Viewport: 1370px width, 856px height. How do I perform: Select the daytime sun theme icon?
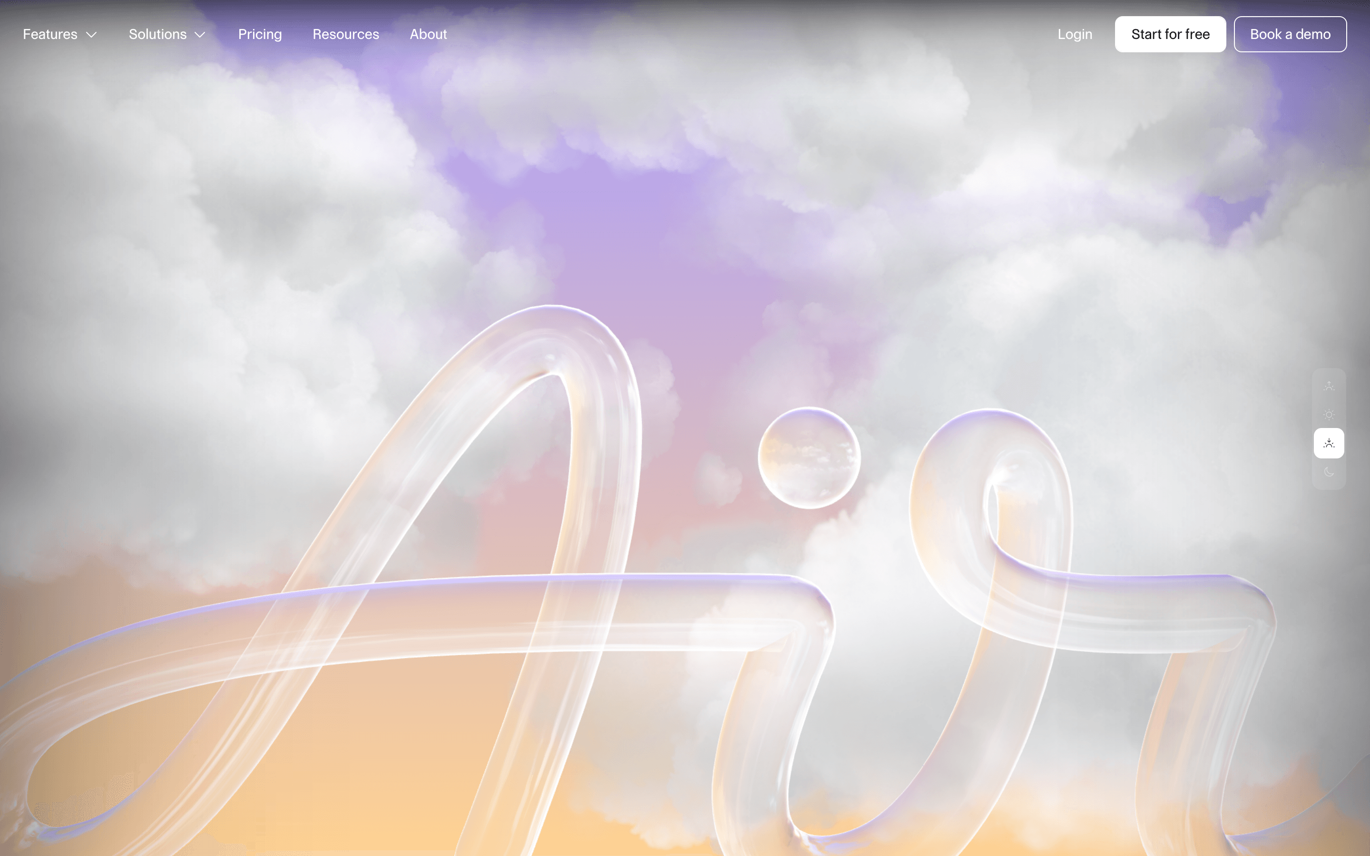[1329, 414]
